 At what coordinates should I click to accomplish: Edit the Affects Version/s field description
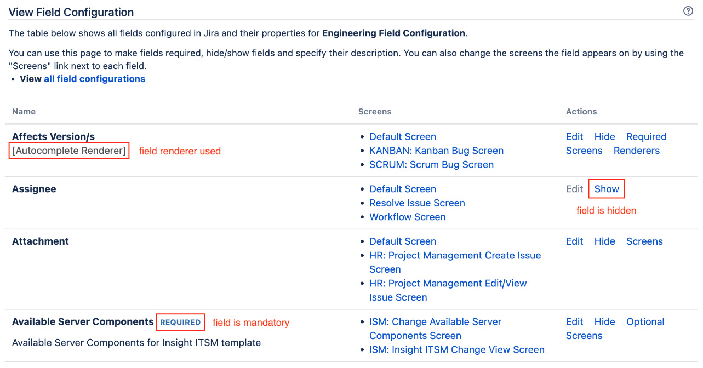(x=574, y=136)
